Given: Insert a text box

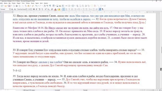Looking at the screenshot, I should (x=63, y=6).
